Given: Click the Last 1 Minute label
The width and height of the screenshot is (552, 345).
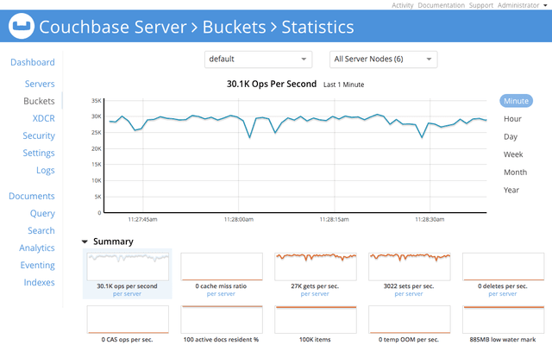Looking at the screenshot, I should coord(343,85).
